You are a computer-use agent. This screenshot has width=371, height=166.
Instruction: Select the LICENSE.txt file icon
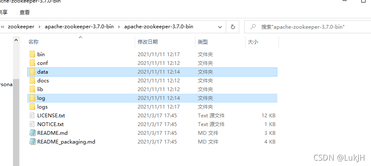(x=32, y=115)
